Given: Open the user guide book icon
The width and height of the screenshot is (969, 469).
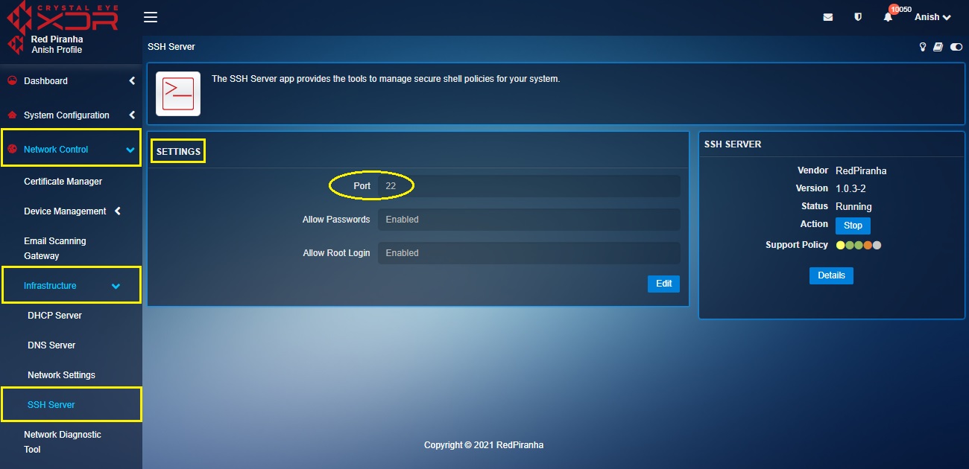Looking at the screenshot, I should (938, 47).
